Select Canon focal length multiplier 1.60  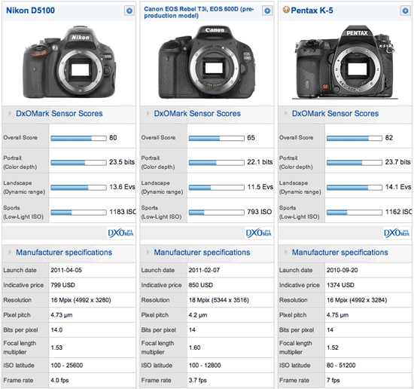coord(195,348)
